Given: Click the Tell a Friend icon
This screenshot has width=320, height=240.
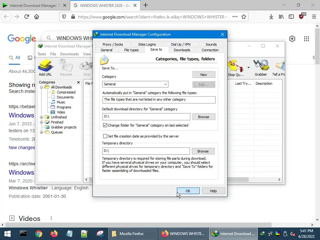Looking at the screenshot, I should pos(279,68).
